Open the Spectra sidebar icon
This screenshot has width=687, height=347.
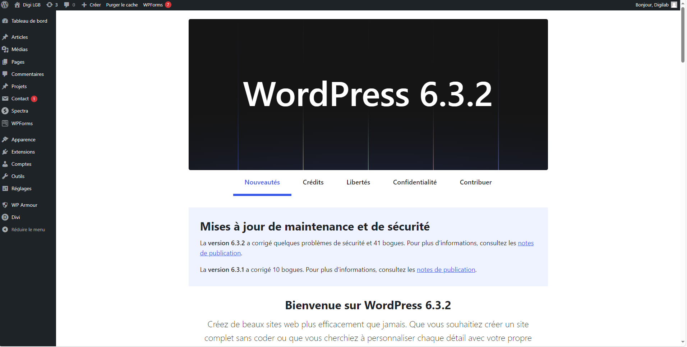click(5, 111)
